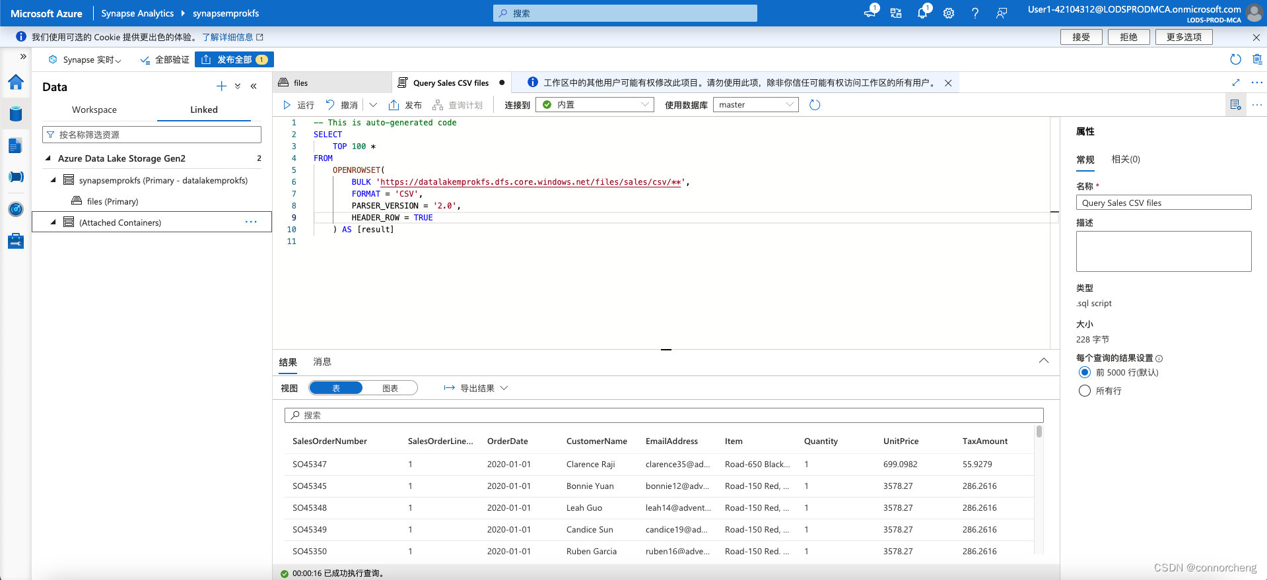Add a new resource with the plus icon
This screenshot has width=1267, height=580.
click(x=221, y=86)
